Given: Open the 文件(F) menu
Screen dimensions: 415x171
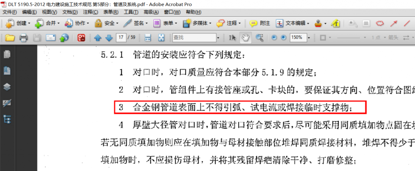Looking at the screenshot, I should tap(10, 12).
